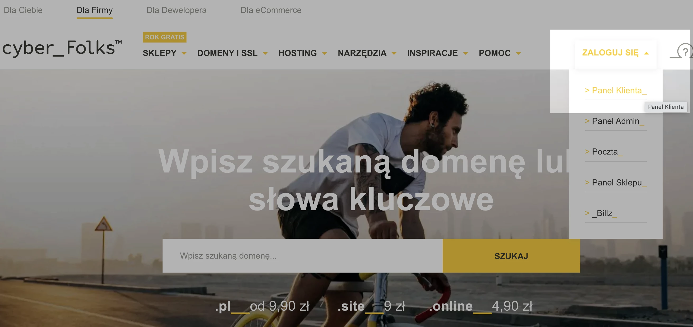Open Panel Sklepu link
693x327 pixels.
616,183
